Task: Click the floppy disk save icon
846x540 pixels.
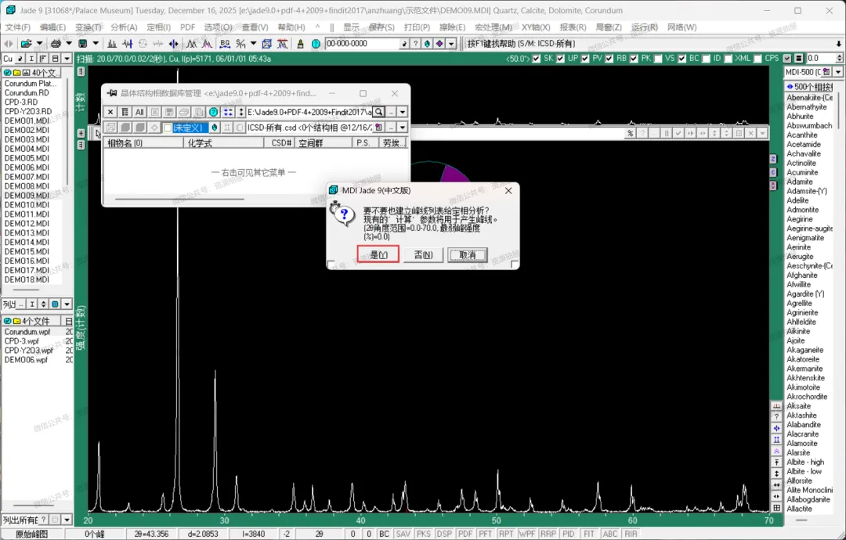Action: pyautogui.click(x=82, y=44)
